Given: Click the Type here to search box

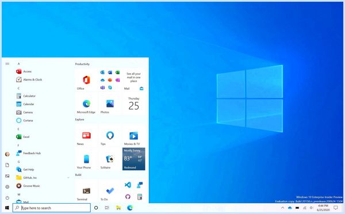Looking at the screenshot, I should pos(52,208).
